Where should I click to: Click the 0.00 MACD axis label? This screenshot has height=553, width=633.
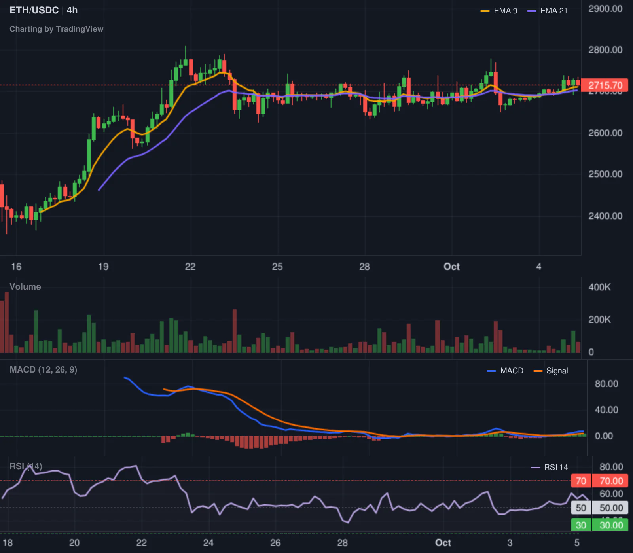[x=604, y=436]
